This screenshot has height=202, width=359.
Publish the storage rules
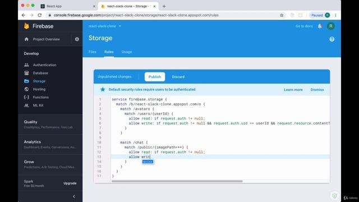pyautogui.click(x=155, y=77)
